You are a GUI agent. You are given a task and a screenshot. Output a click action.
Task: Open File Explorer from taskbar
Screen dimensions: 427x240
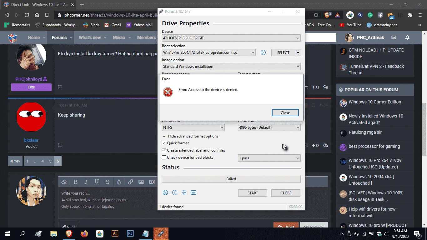pos(53,233)
